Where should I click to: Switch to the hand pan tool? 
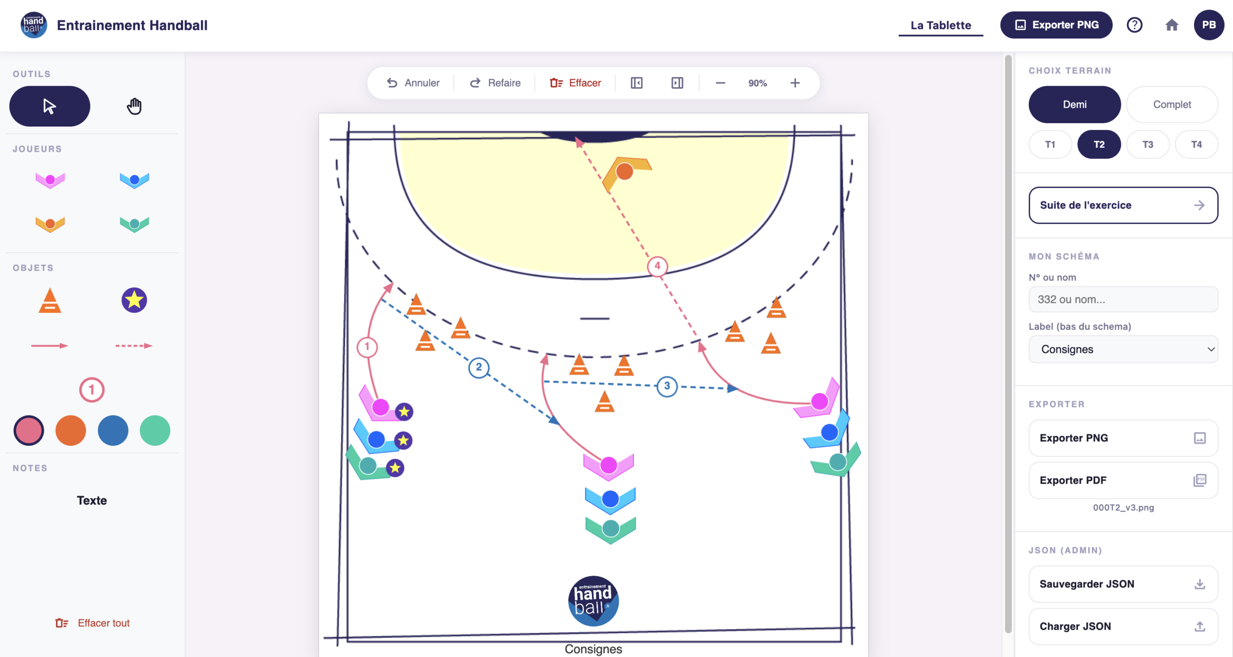tap(134, 106)
